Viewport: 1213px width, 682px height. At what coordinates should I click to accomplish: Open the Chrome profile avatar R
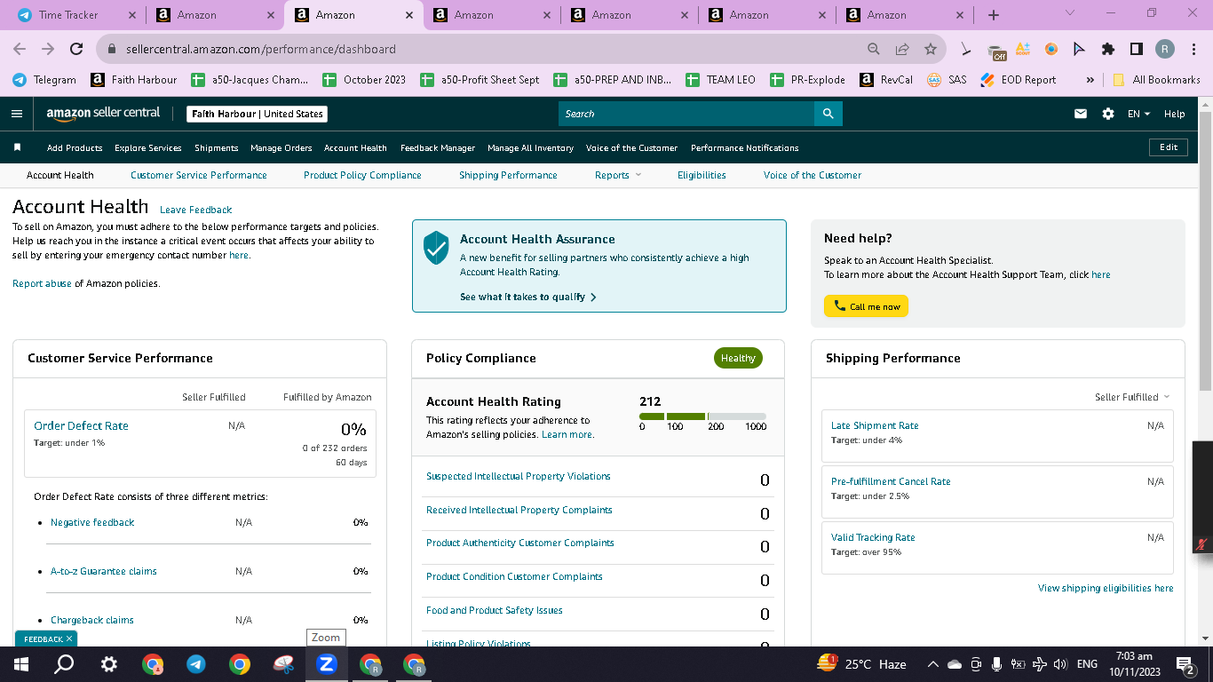click(x=1165, y=49)
